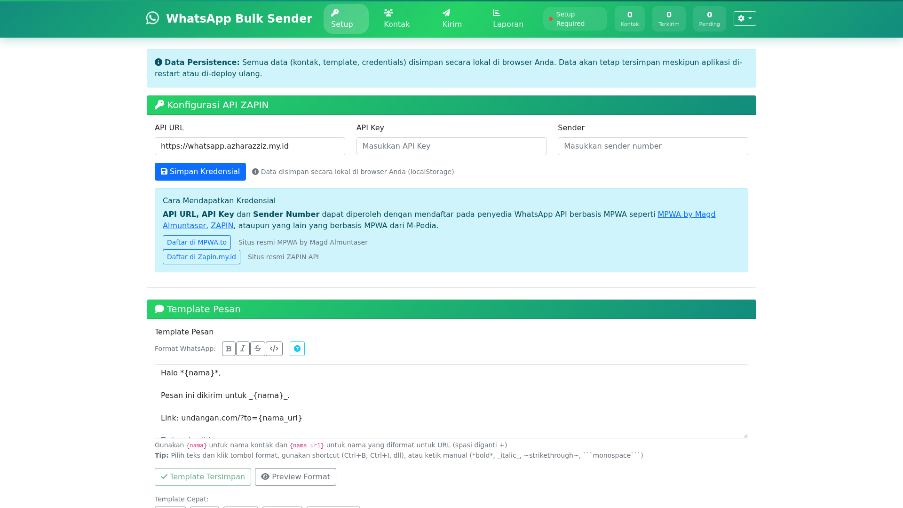903x508 pixels.
Task: Click 'Situs resmi ZAPIN API' text
Action: coord(283,257)
